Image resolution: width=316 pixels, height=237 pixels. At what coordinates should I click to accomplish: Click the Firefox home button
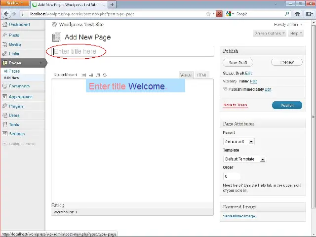click(x=298, y=14)
